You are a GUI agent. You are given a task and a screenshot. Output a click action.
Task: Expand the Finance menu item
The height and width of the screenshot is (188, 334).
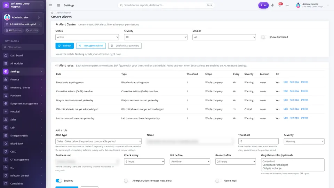[23, 79]
